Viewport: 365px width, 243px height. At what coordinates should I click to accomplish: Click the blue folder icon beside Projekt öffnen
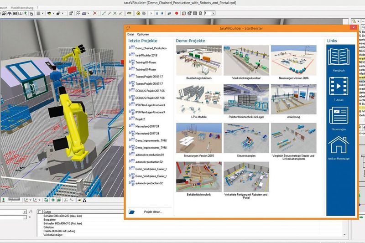[x=131, y=212]
